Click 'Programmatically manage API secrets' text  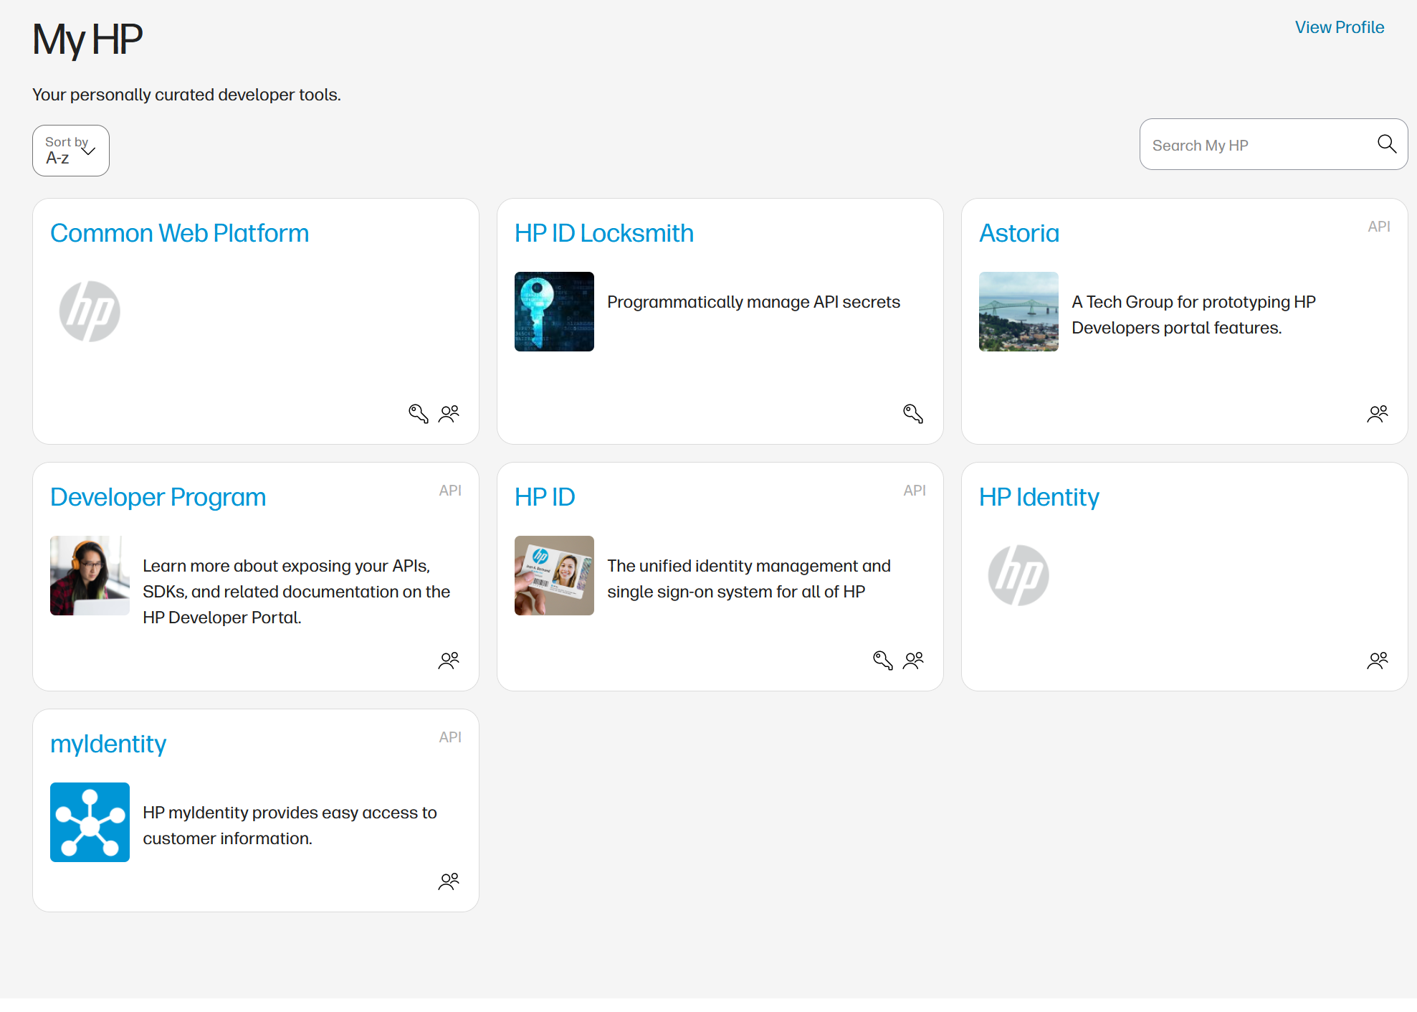753,302
